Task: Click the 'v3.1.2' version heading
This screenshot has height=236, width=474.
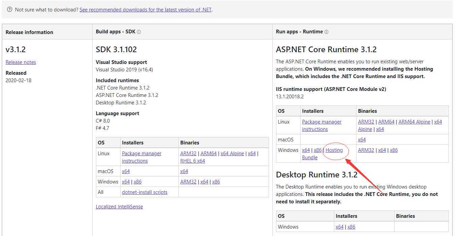Action: pos(15,49)
